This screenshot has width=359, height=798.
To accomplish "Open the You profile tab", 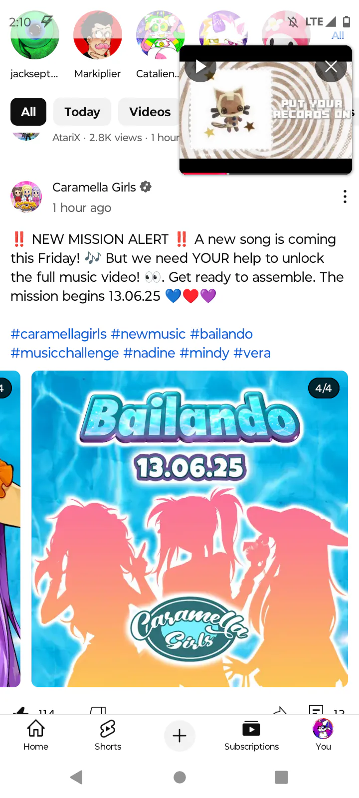I will tap(323, 735).
